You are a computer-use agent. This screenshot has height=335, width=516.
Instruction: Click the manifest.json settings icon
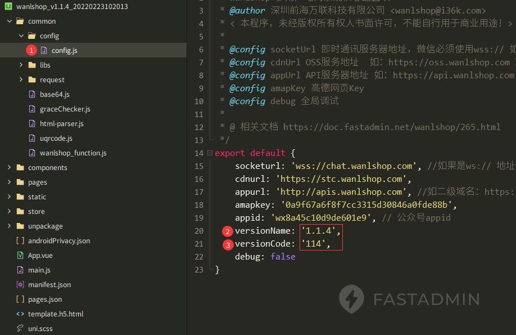(20, 284)
